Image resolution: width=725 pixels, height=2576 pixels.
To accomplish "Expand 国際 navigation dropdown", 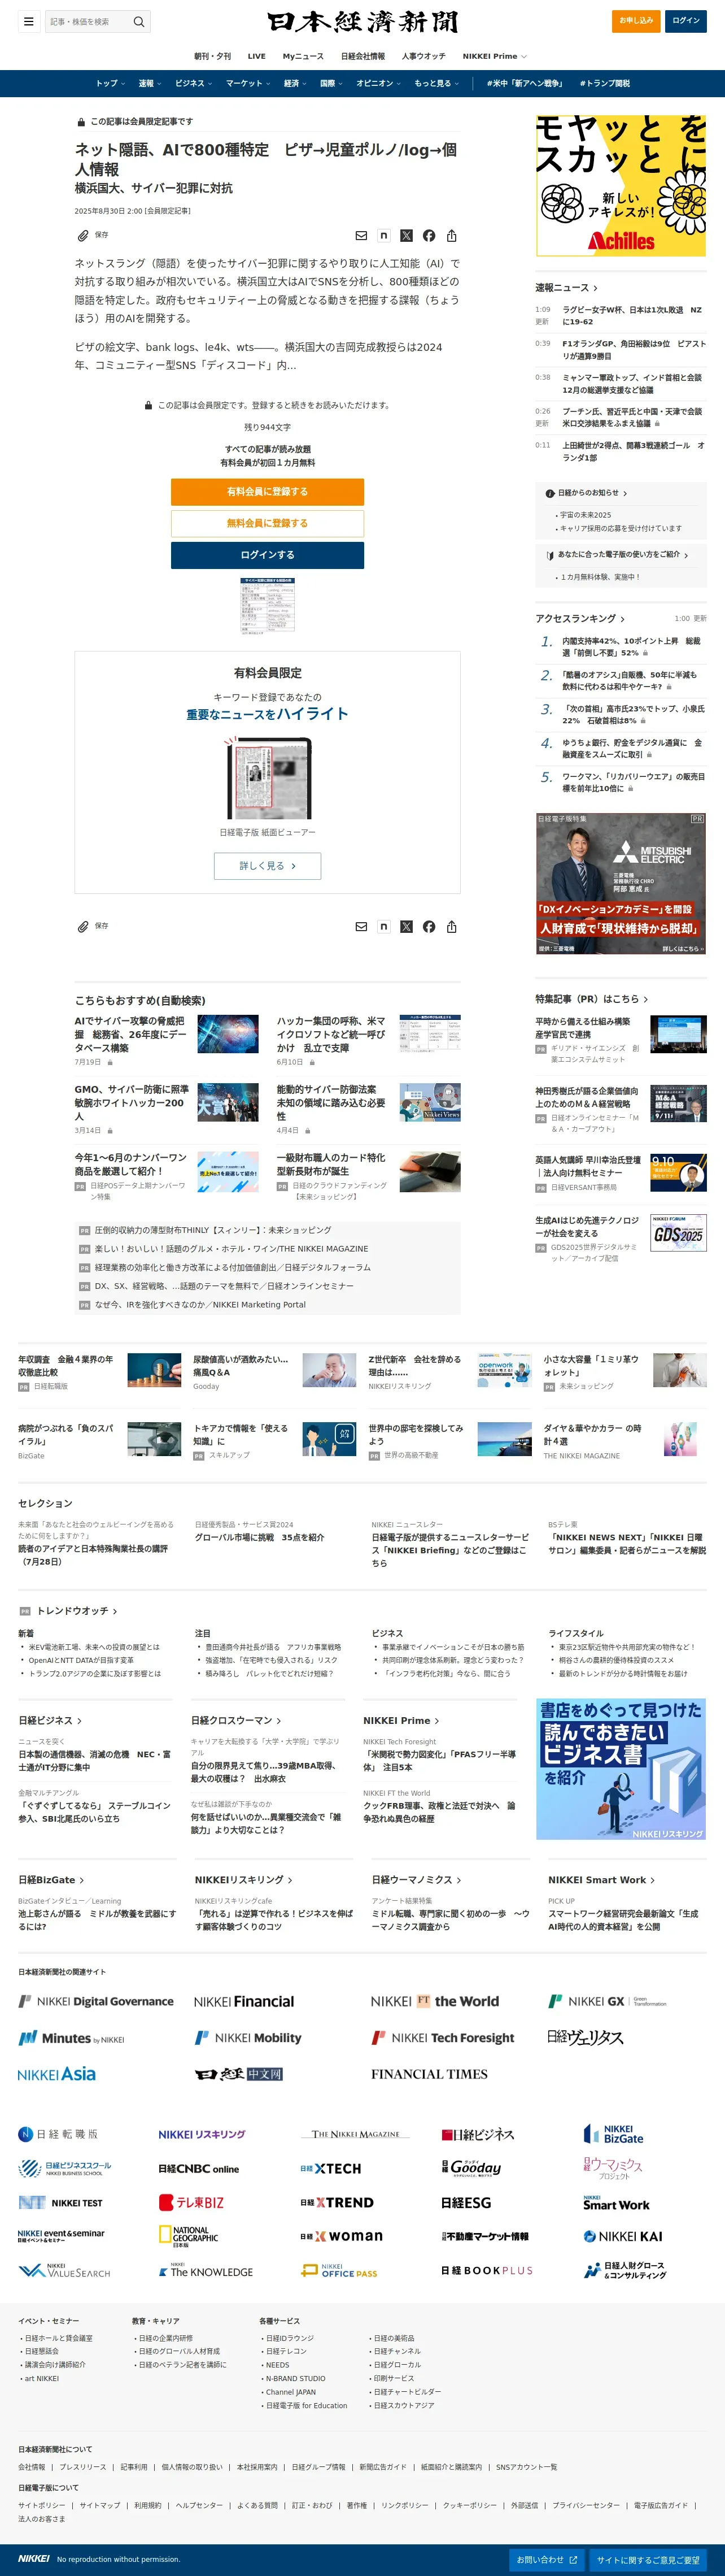I will tap(331, 83).
